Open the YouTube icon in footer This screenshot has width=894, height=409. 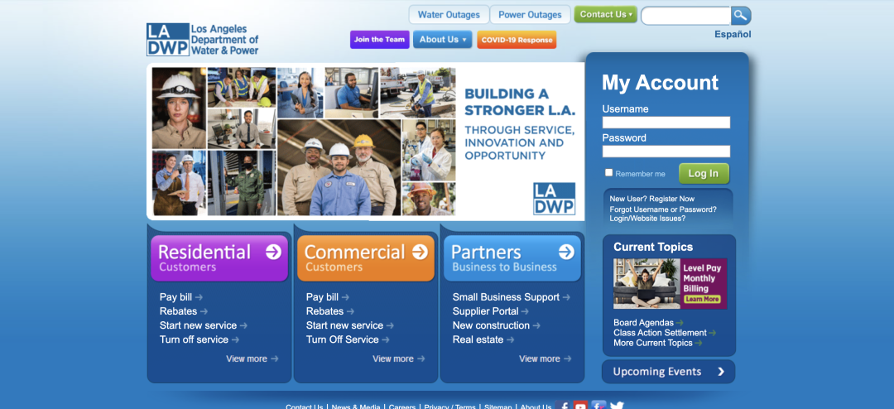pos(580,406)
